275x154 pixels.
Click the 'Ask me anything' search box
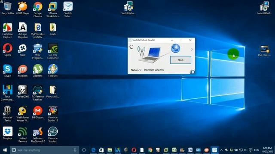(45, 150)
